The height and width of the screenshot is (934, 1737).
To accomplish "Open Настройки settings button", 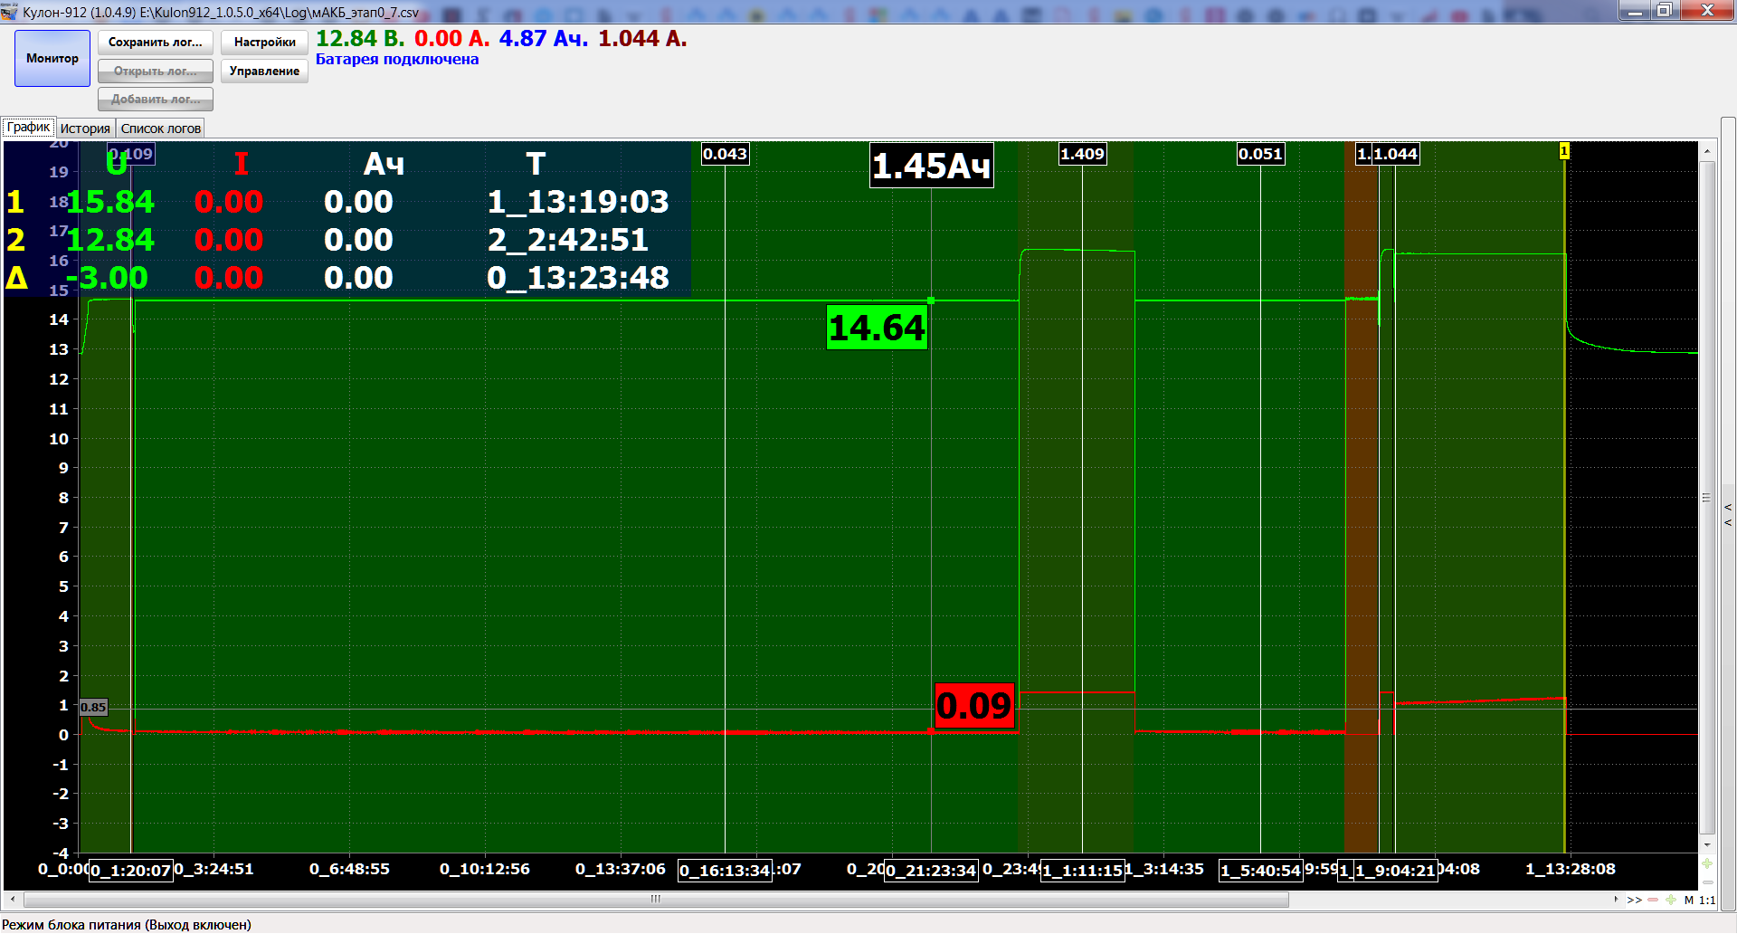I will [x=264, y=43].
